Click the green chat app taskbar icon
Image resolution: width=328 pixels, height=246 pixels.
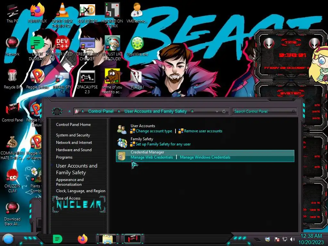(58, 239)
